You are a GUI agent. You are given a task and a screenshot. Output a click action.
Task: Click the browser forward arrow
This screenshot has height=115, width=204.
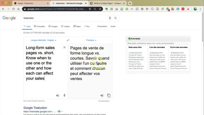8,9
